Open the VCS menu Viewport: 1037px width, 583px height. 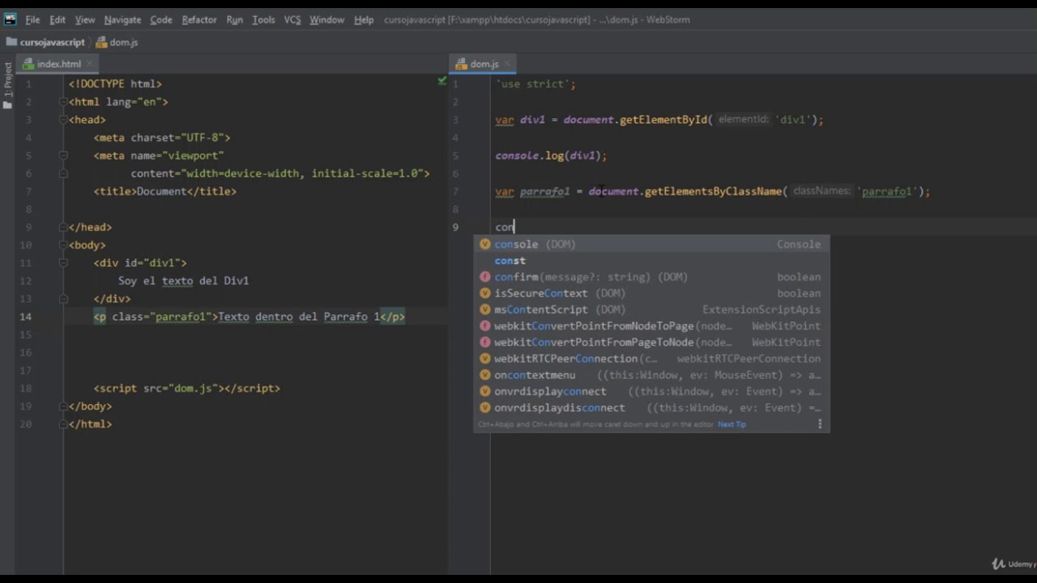[292, 19]
